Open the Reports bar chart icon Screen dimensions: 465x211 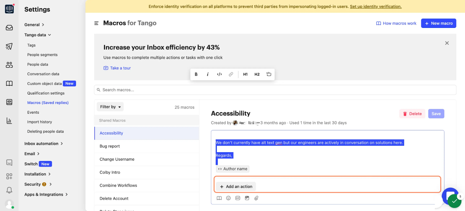pyautogui.click(x=9, y=121)
